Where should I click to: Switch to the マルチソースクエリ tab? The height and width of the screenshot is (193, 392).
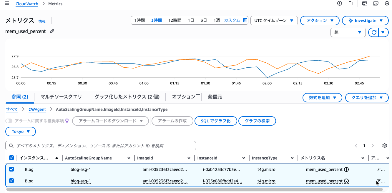61,97
